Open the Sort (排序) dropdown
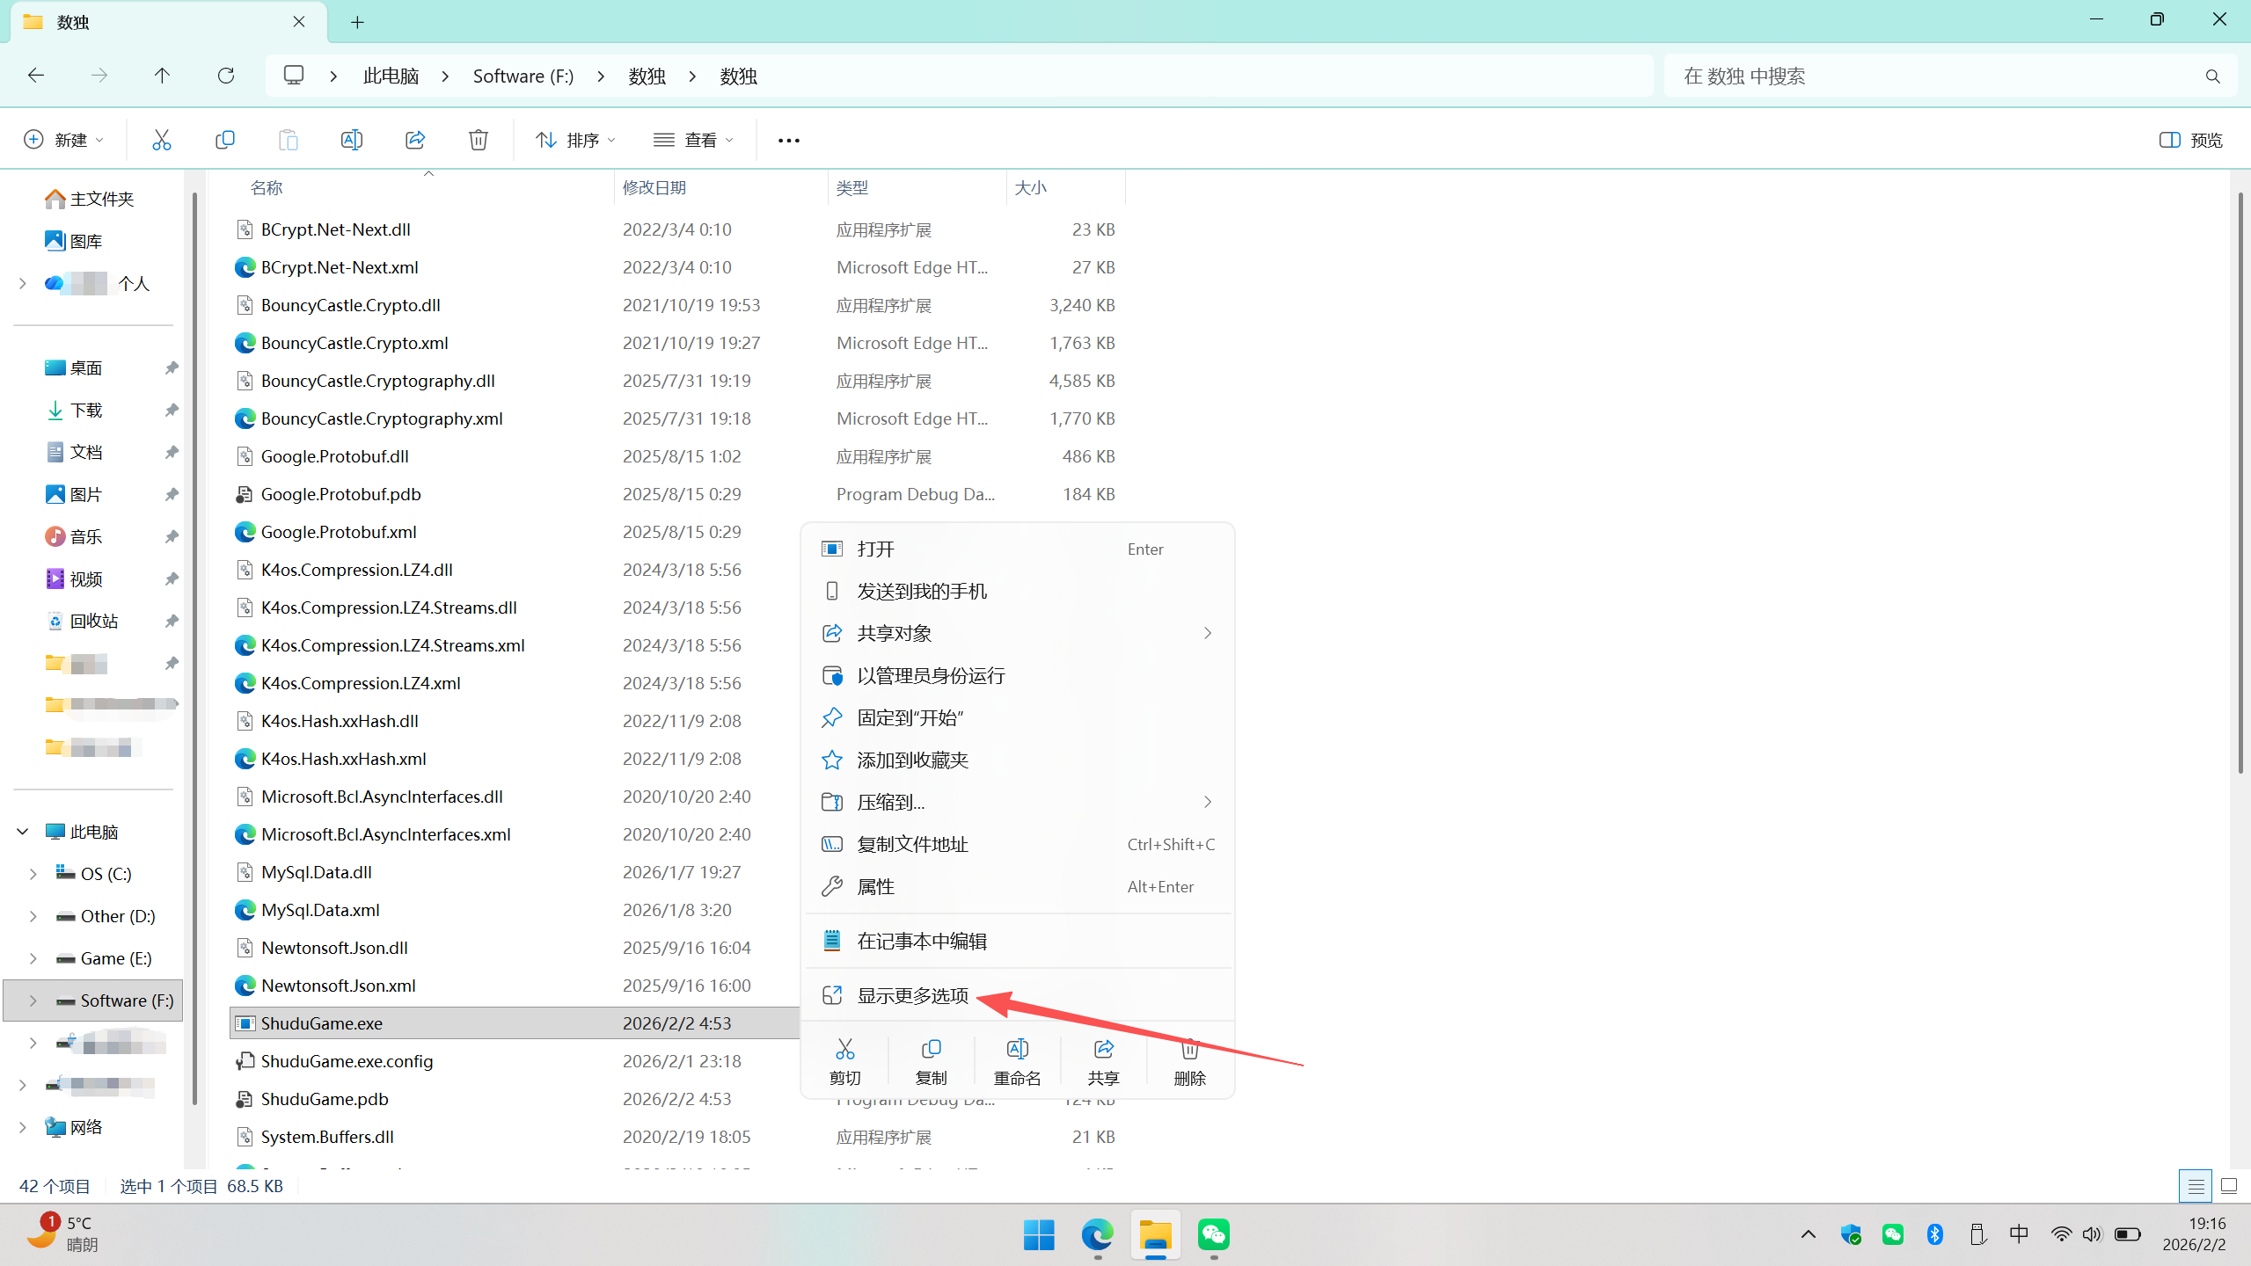 (575, 140)
